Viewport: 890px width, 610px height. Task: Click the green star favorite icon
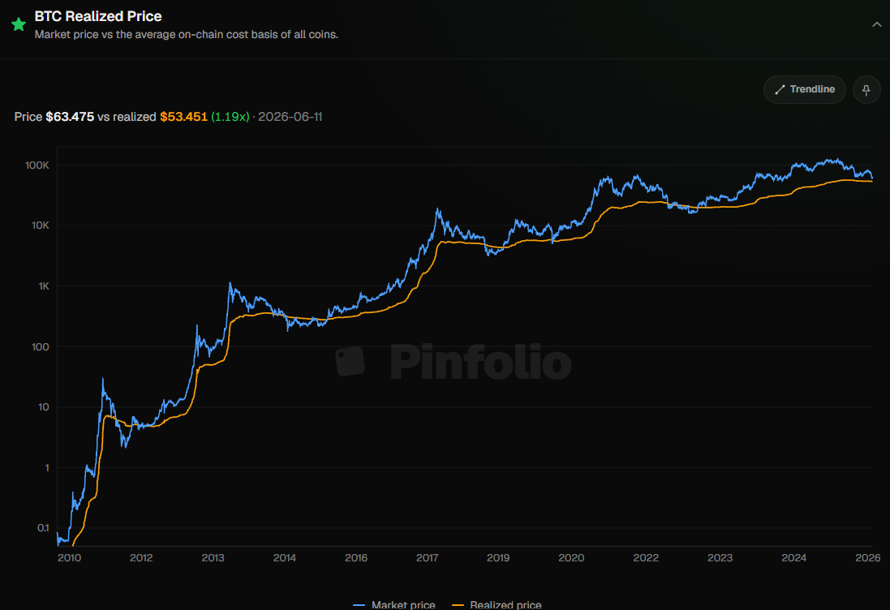tap(19, 24)
